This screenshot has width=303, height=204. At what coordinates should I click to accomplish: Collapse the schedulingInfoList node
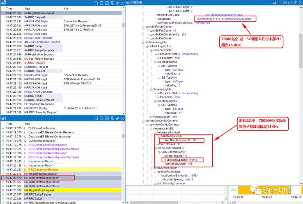coord(147,46)
